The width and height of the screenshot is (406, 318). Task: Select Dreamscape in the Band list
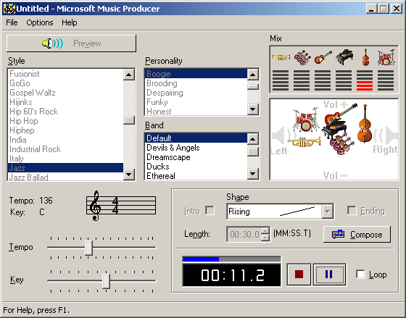point(196,157)
